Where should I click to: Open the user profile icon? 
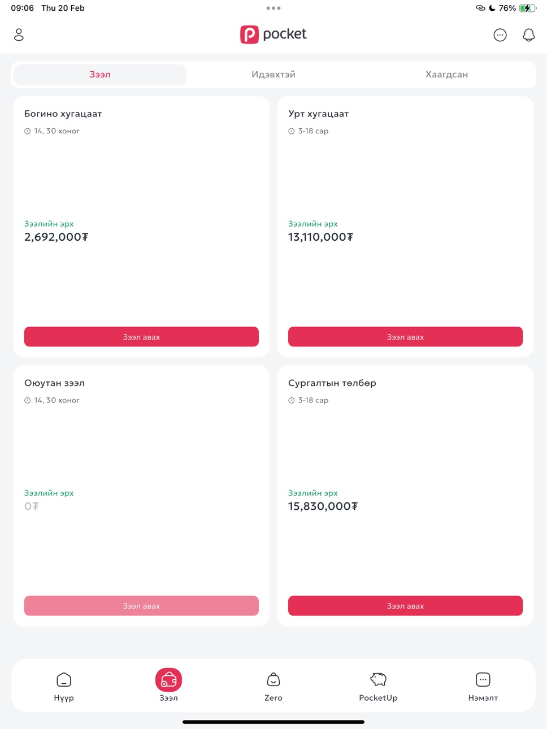tap(19, 34)
